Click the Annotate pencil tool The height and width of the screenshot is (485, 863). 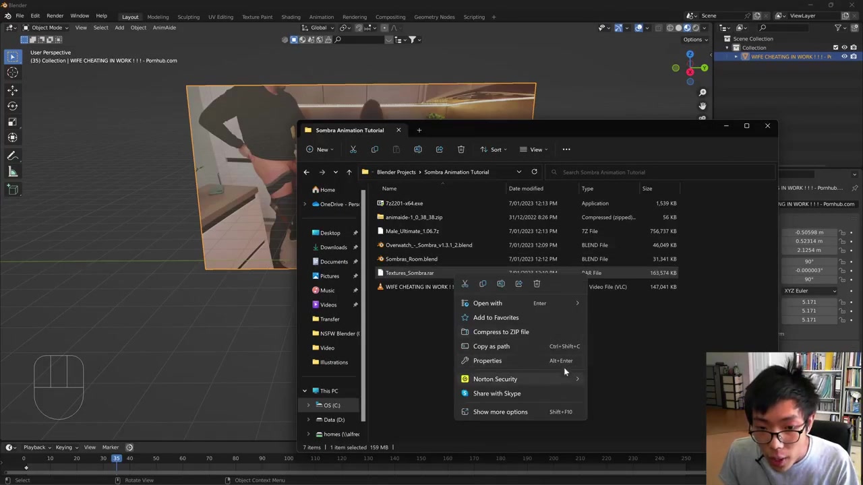(x=12, y=156)
